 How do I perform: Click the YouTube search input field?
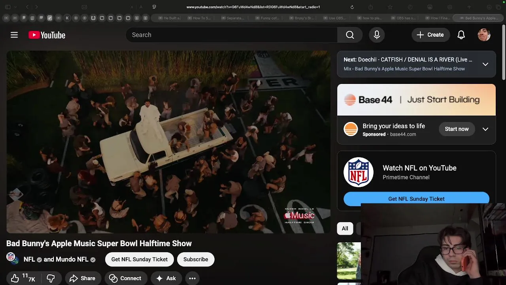pyautogui.click(x=232, y=35)
